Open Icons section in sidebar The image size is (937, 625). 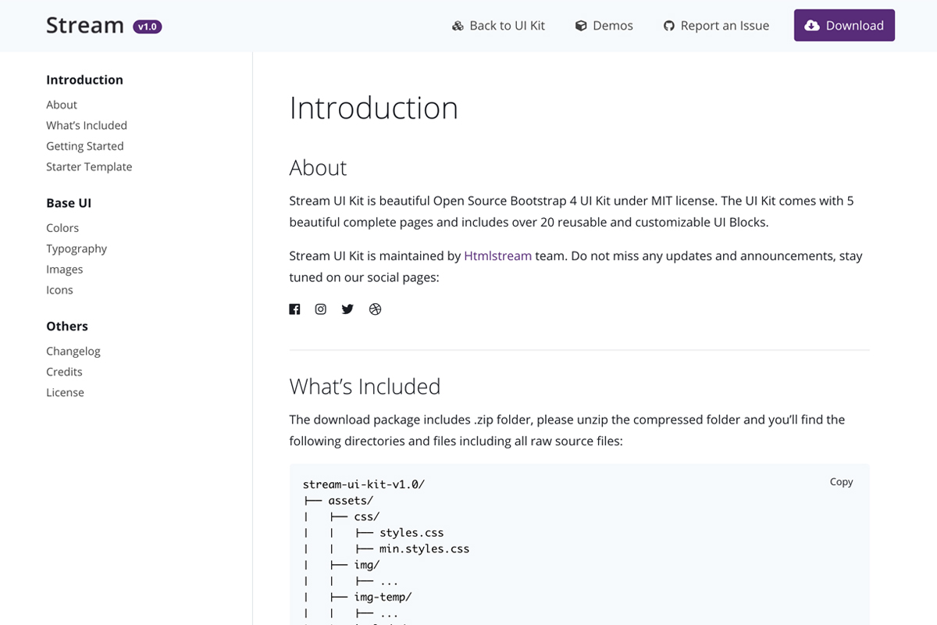[59, 290]
